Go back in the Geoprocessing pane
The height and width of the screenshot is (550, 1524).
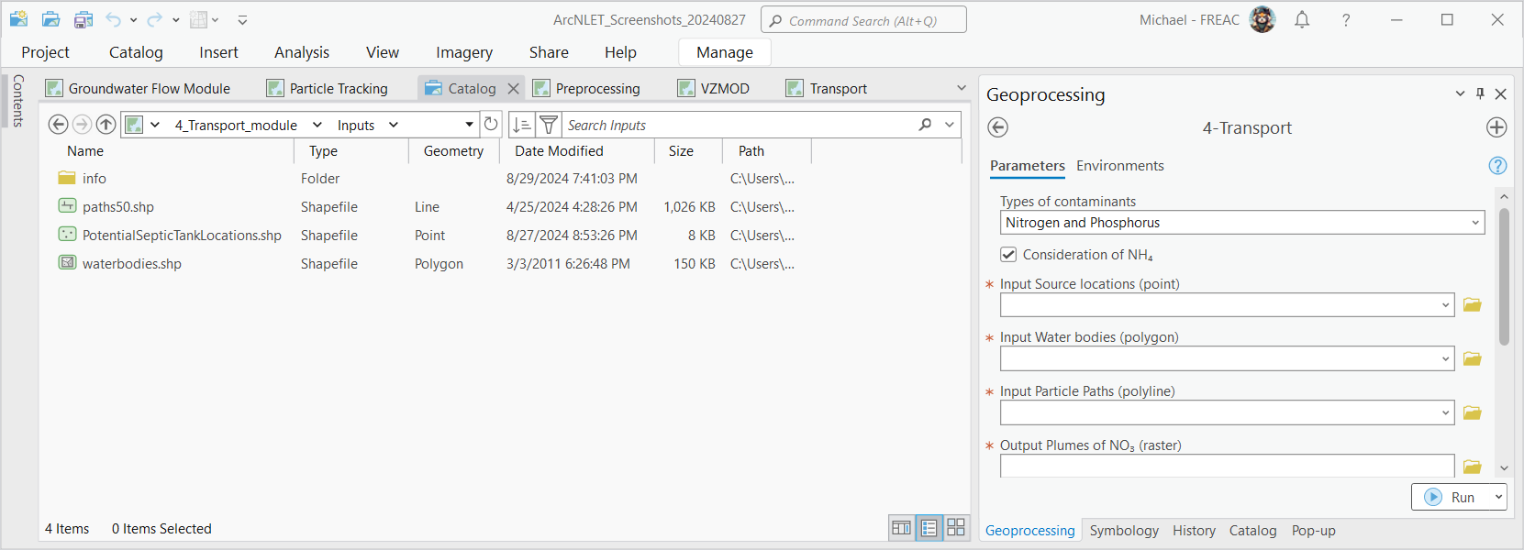coord(998,127)
